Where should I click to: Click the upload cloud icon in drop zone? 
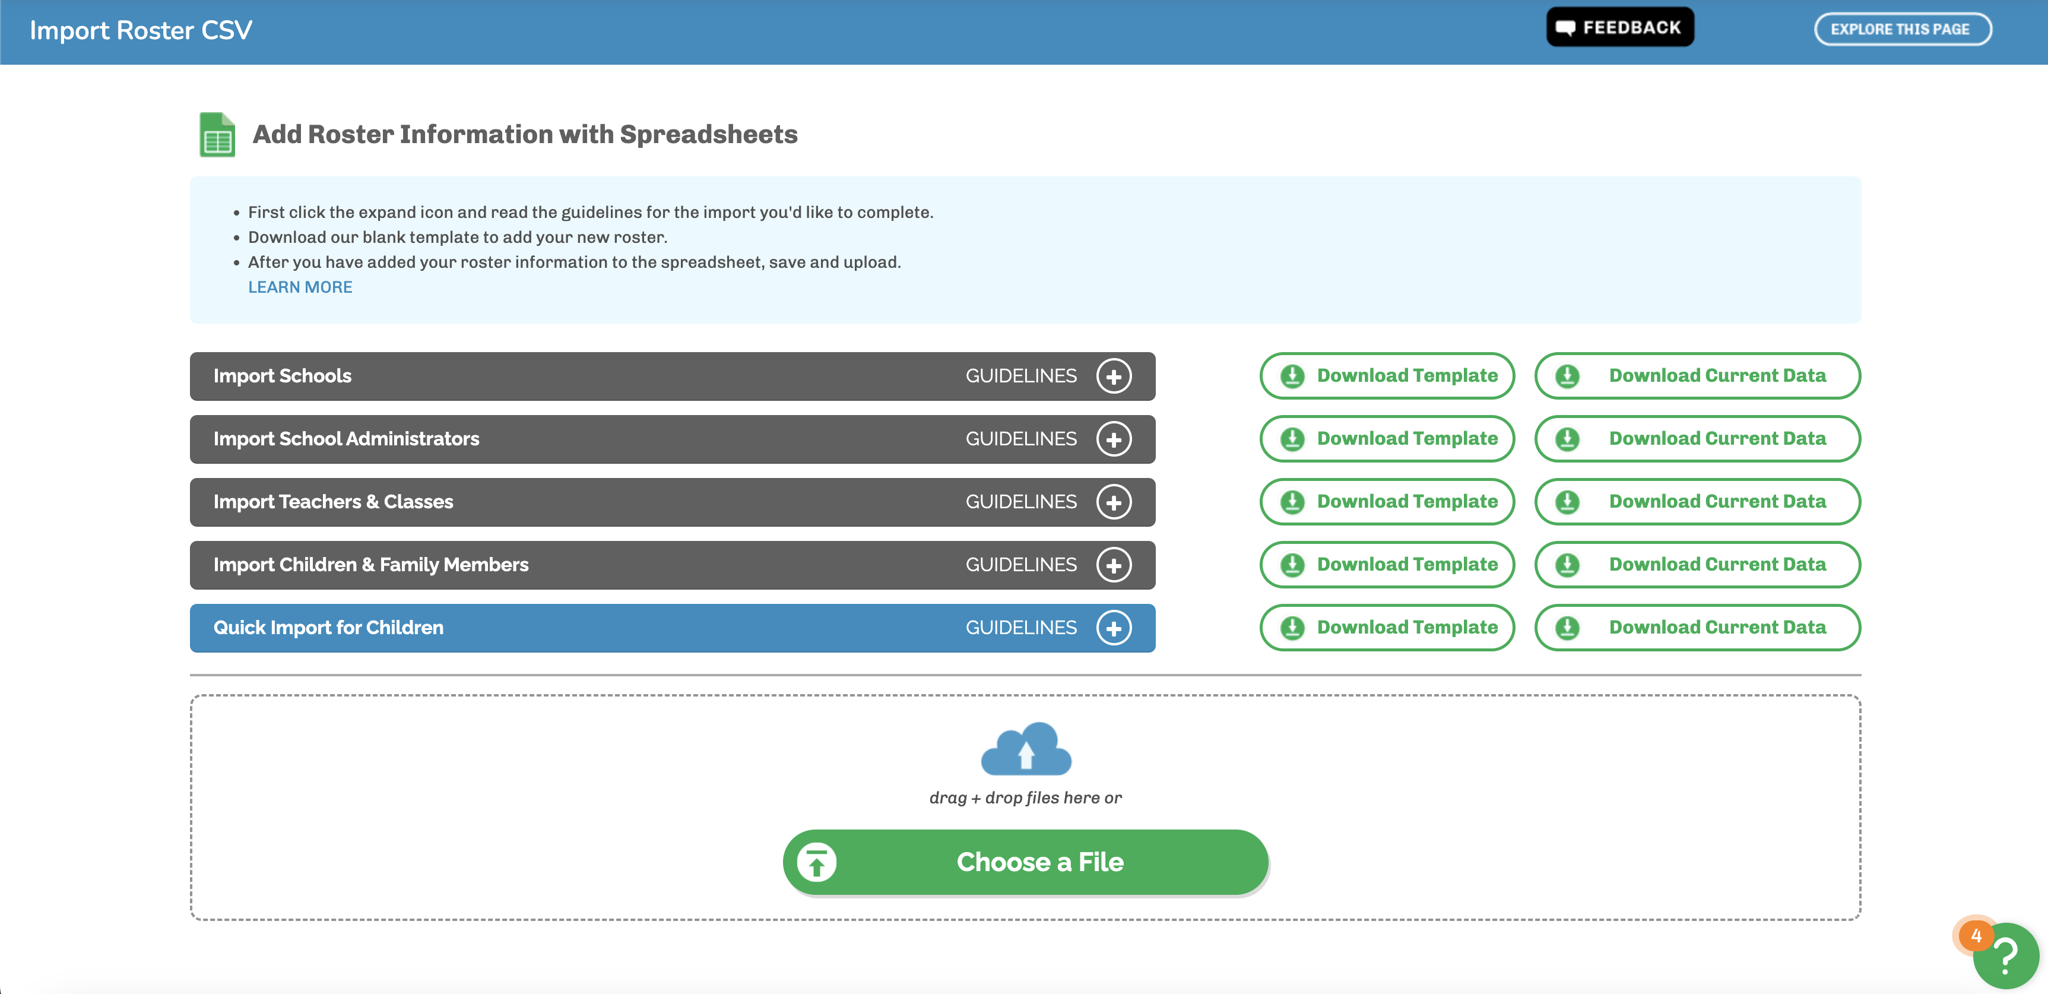(1026, 749)
